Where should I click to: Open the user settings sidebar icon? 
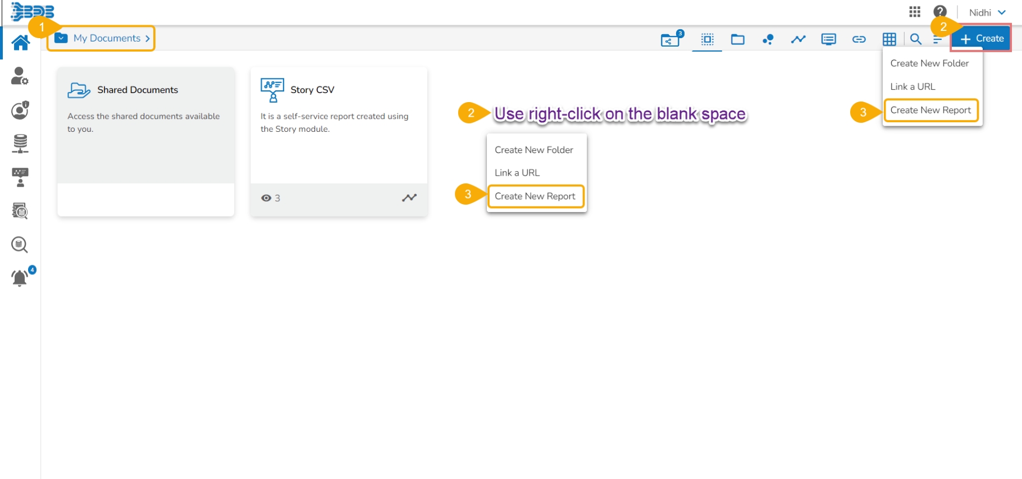tap(20, 76)
